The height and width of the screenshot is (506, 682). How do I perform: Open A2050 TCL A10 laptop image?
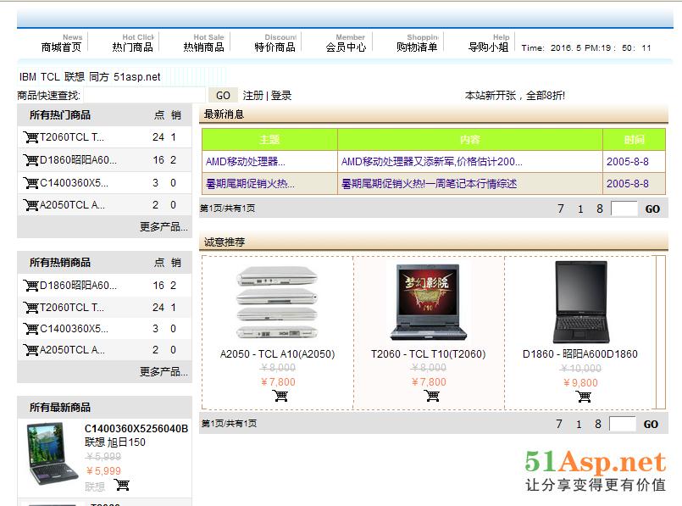pos(277,302)
